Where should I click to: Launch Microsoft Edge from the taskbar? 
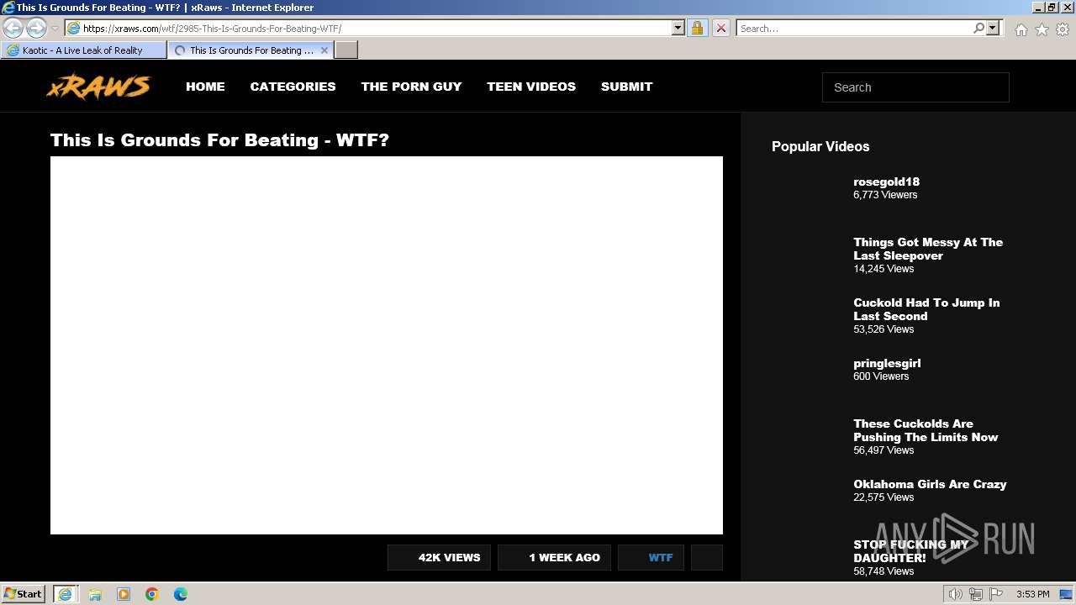[x=181, y=594]
